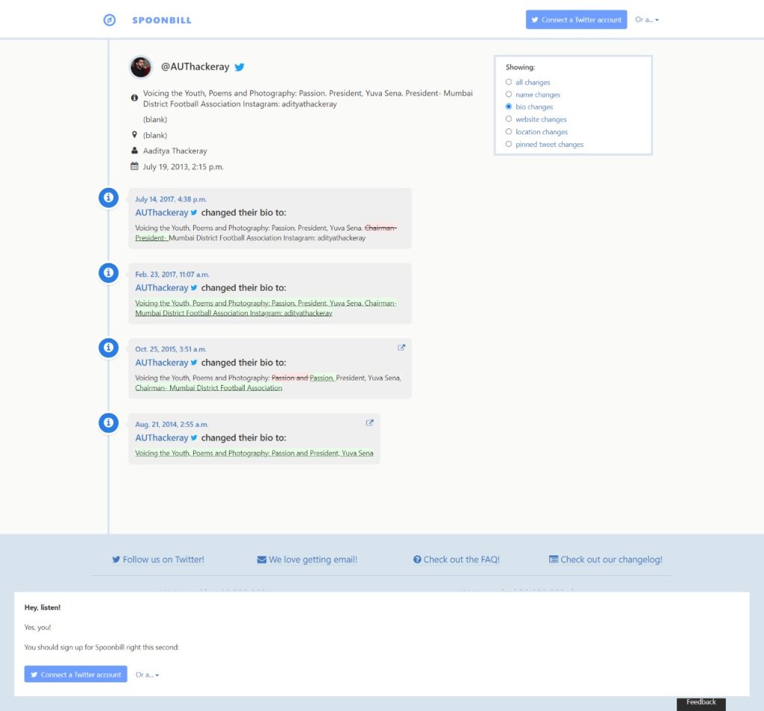
Task: Open external link icon on Oct. 25, 2015 entry
Action: click(401, 348)
